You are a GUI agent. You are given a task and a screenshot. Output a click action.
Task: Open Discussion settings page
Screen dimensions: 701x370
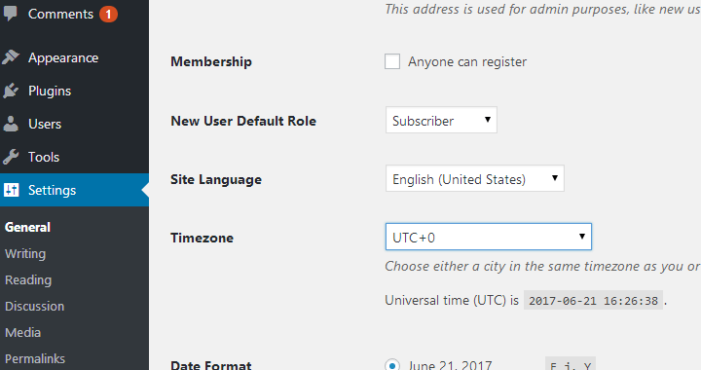click(x=34, y=306)
